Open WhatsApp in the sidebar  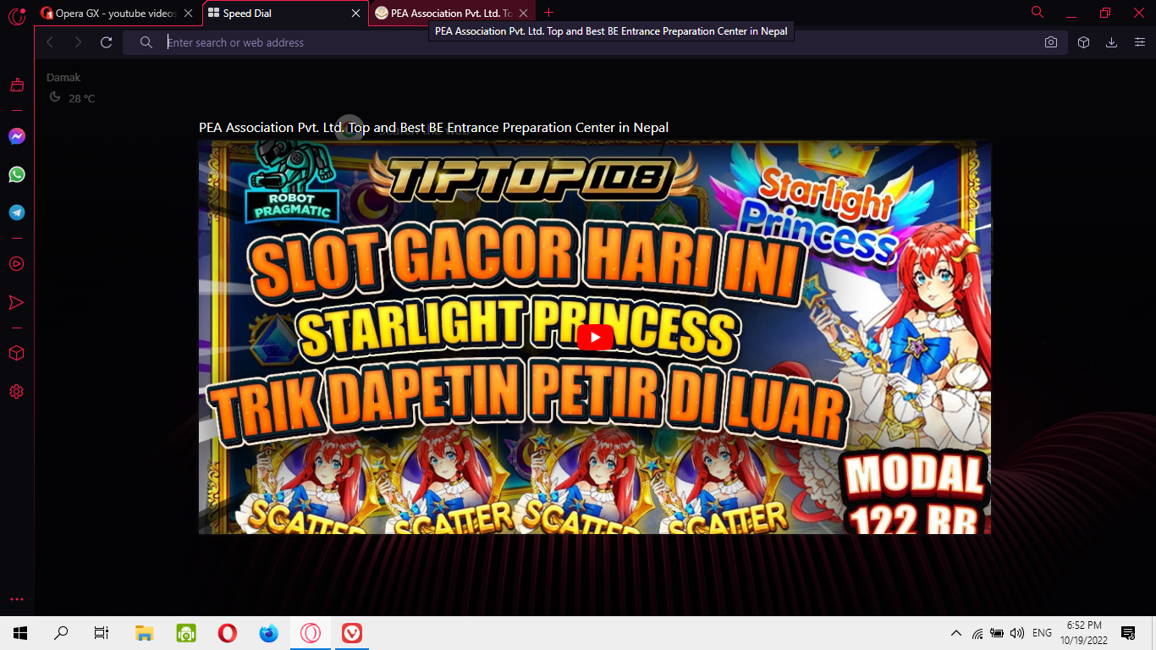coord(17,174)
